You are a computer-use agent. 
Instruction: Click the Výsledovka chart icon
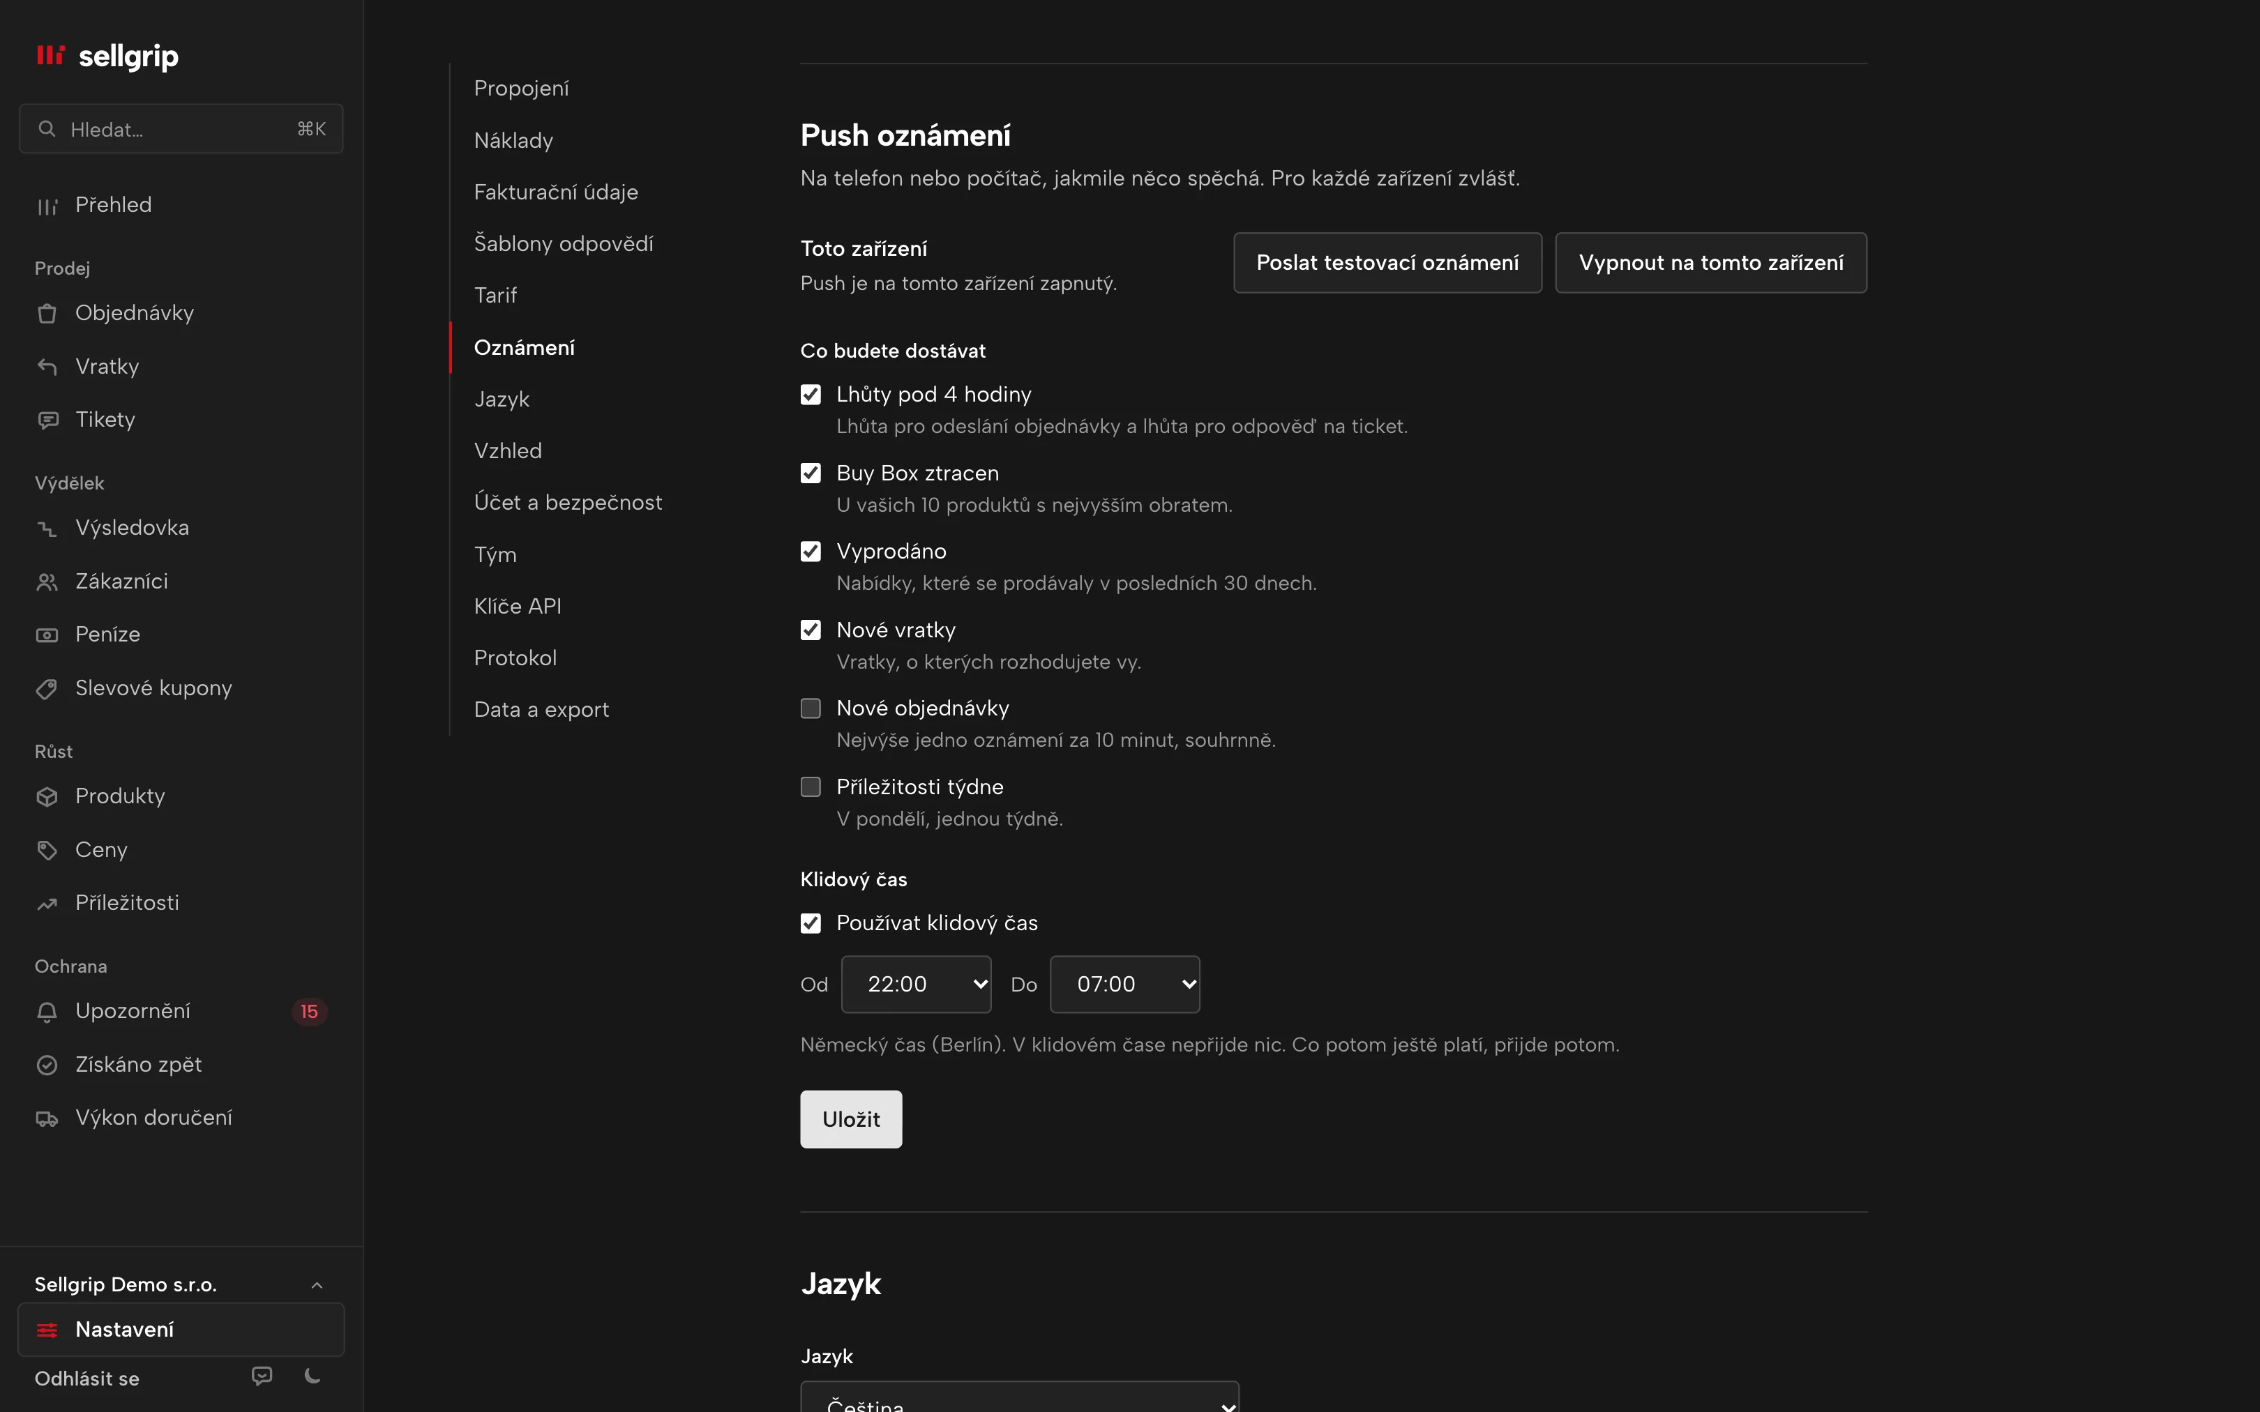point(47,529)
